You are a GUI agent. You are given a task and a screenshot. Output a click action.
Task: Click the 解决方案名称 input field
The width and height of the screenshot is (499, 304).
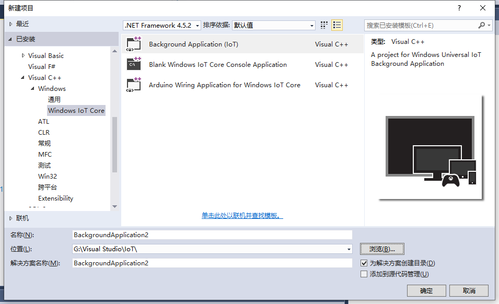[212, 263]
